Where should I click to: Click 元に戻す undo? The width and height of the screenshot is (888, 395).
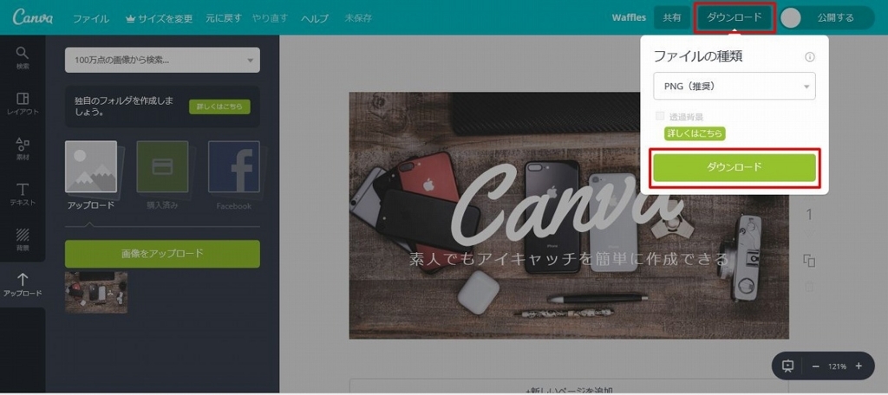click(x=223, y=18)
